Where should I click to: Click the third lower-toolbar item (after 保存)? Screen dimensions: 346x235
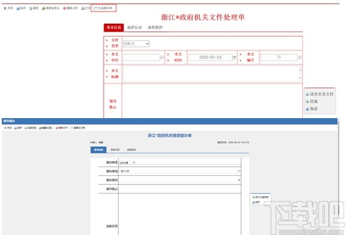pyautogui.click(x=30, y=128)
